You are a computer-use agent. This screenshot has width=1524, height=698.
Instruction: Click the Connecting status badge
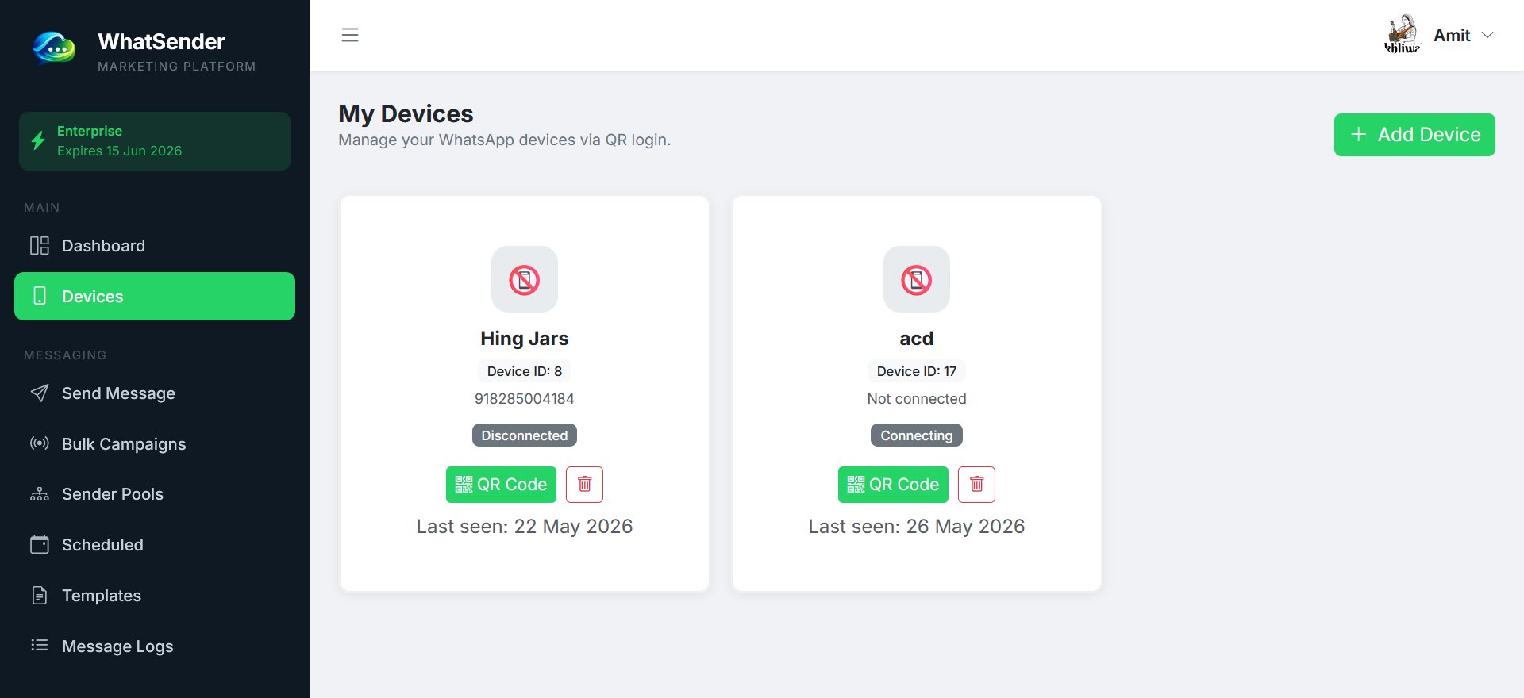click(917, 435)
